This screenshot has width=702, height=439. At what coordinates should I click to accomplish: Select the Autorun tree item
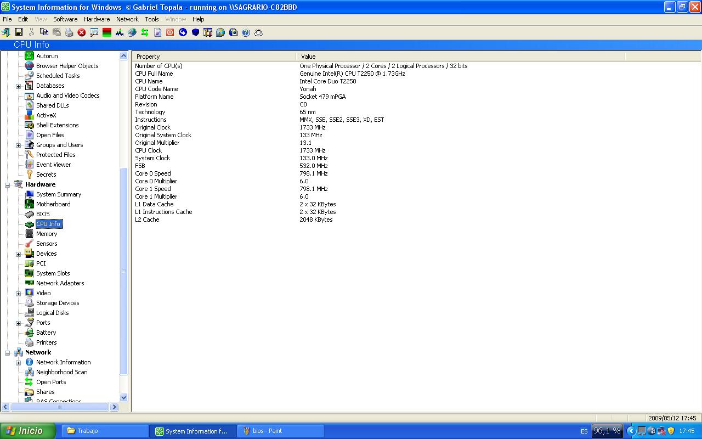47,56
